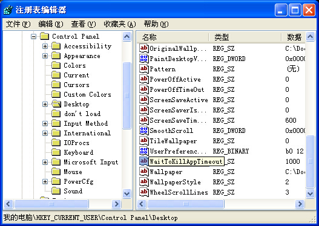The image size is (319, 226).
Task: Click tree pane vertical scroll up arrow
Action: pos(127,37)
